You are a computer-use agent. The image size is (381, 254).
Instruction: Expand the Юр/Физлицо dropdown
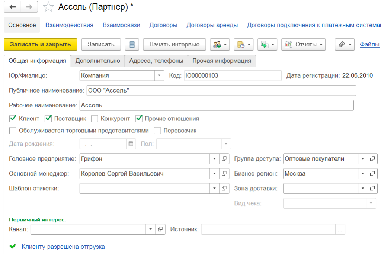(159, 75)
